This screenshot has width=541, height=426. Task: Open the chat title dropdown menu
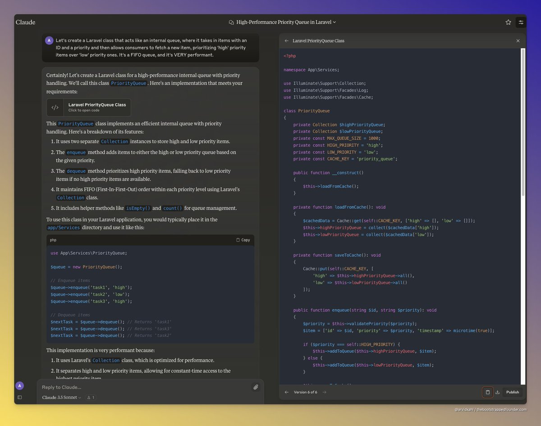(286, 22)
